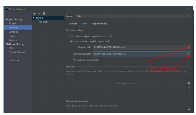
Task: Select Inherit project compile output path
Action: click(x=71, y=36)
